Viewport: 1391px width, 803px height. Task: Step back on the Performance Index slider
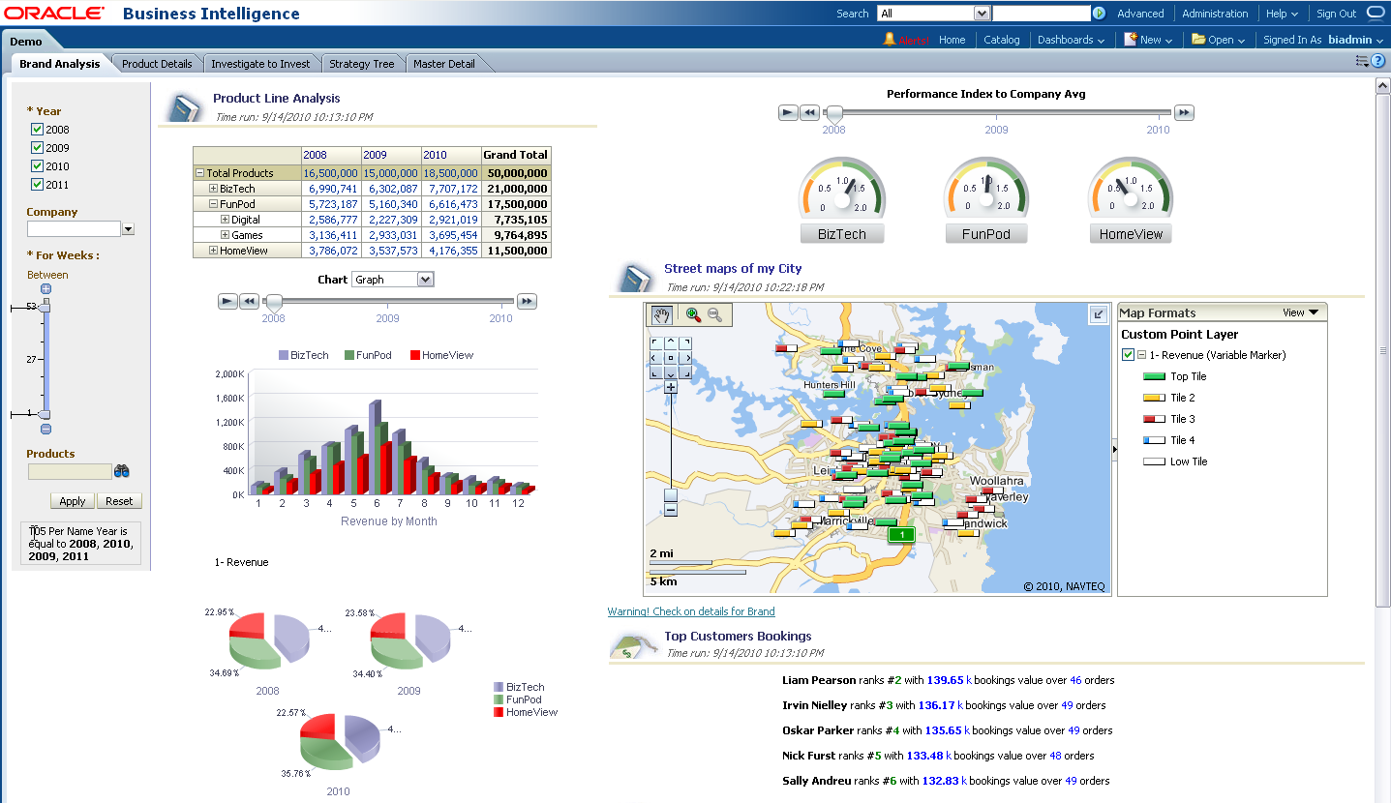[809, 113]
